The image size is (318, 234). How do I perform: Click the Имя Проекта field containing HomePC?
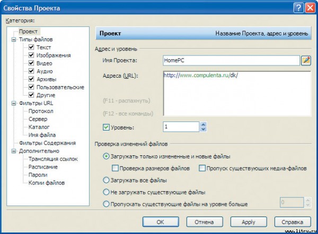(x=231, y=60)
